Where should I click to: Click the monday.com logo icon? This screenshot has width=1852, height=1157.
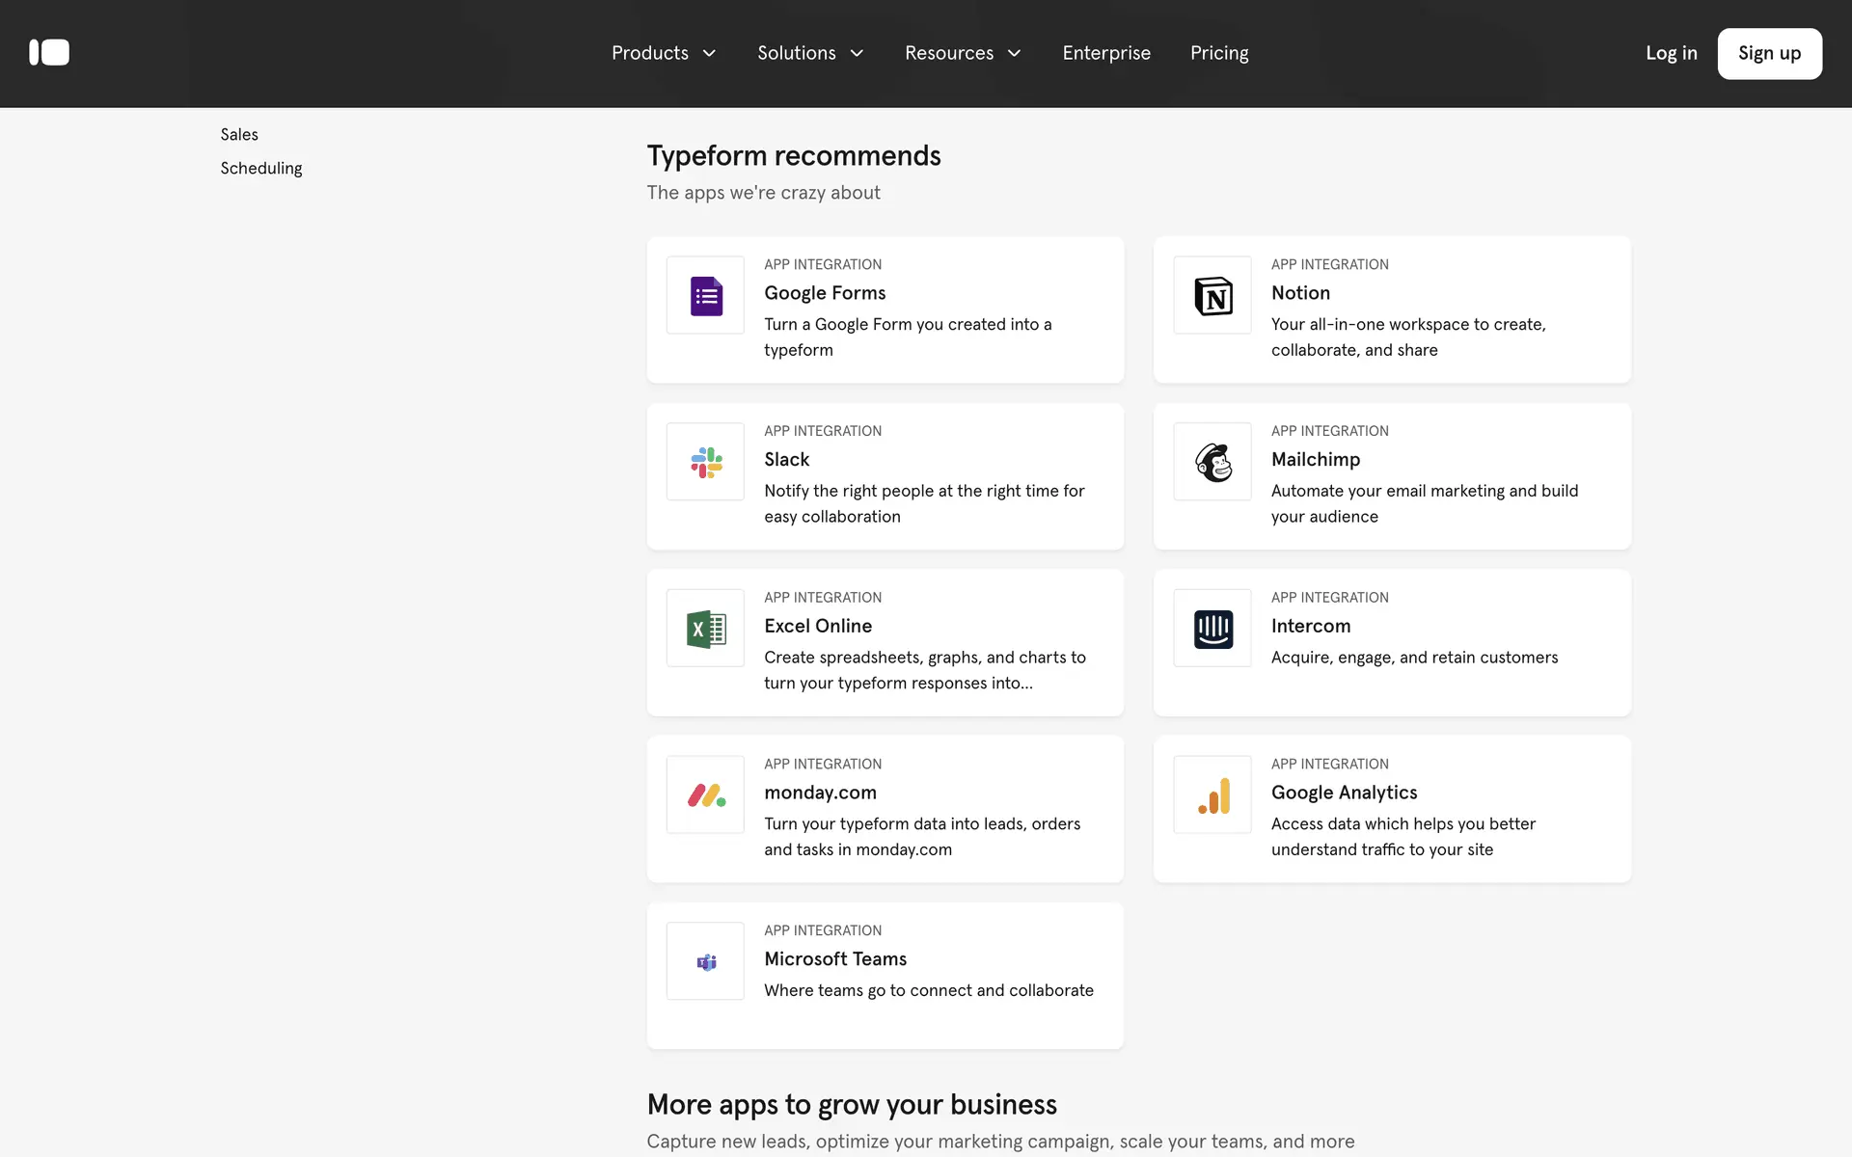click(705, 795)
